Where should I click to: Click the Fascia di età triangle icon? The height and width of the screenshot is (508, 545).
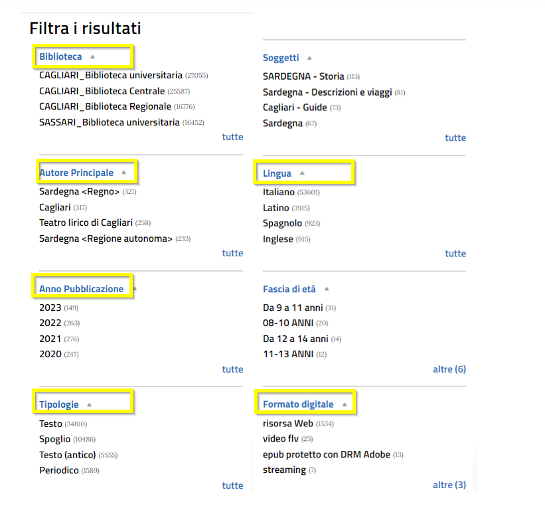pos(327,289)
